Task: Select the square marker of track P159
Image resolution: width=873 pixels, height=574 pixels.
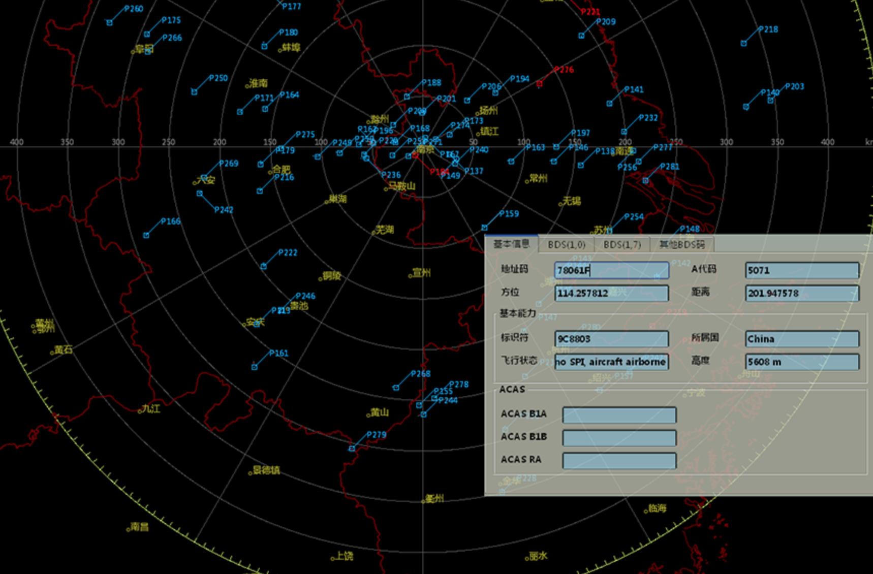Action: 484,228
